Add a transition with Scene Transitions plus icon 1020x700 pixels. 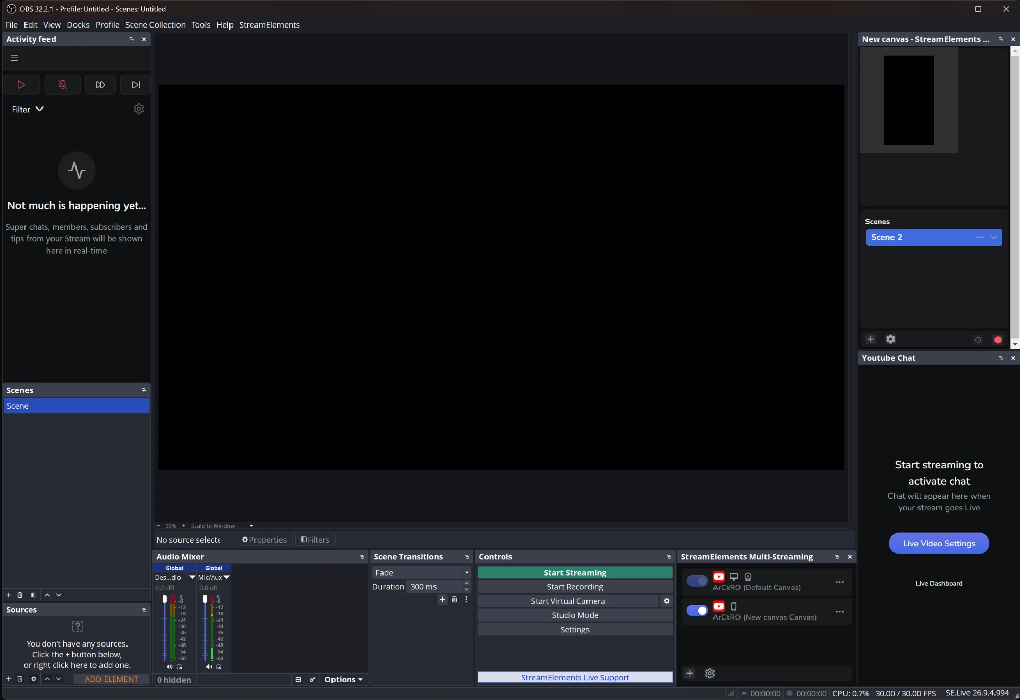pyautogui.click(x=442, y=599)
